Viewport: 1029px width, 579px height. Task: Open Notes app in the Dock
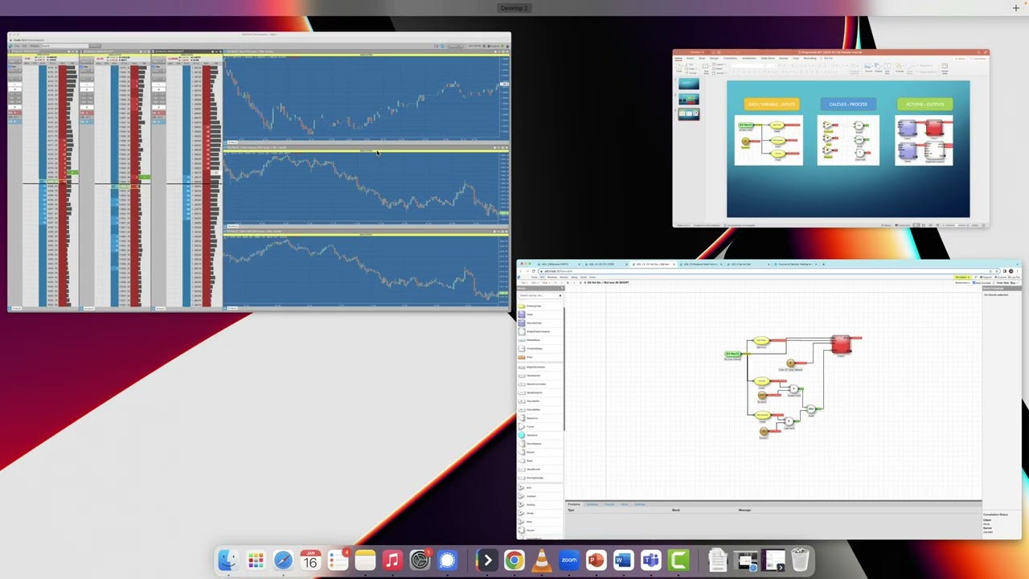(x=365, y=560)
